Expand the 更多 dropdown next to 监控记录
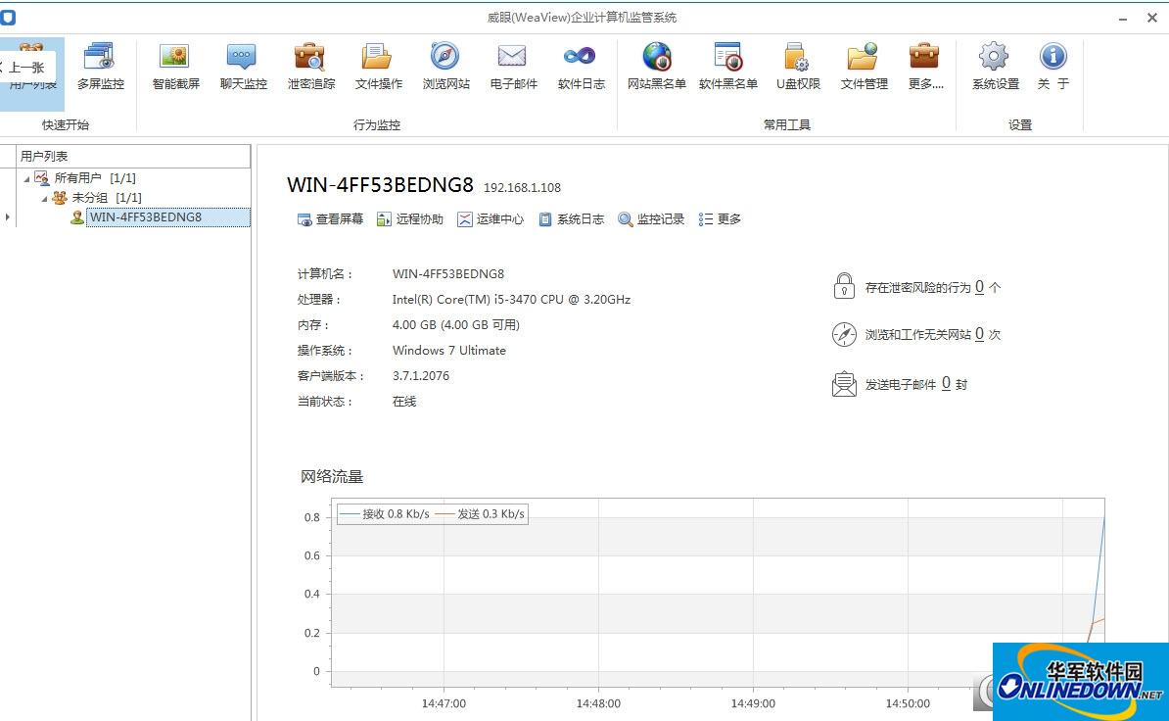The image size is (1169, 721). click(x=720, y=218)
